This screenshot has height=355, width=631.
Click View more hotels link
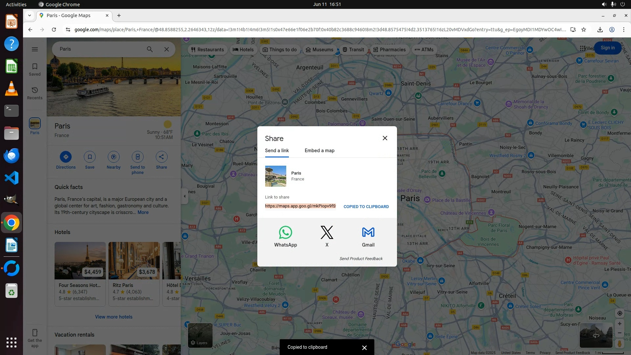114,317
